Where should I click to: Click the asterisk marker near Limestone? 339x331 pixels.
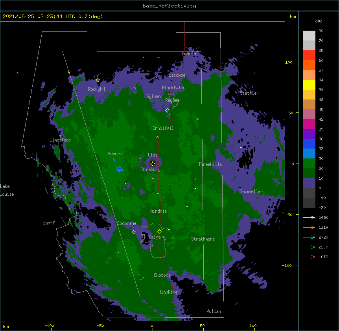(x=61, y=136)
